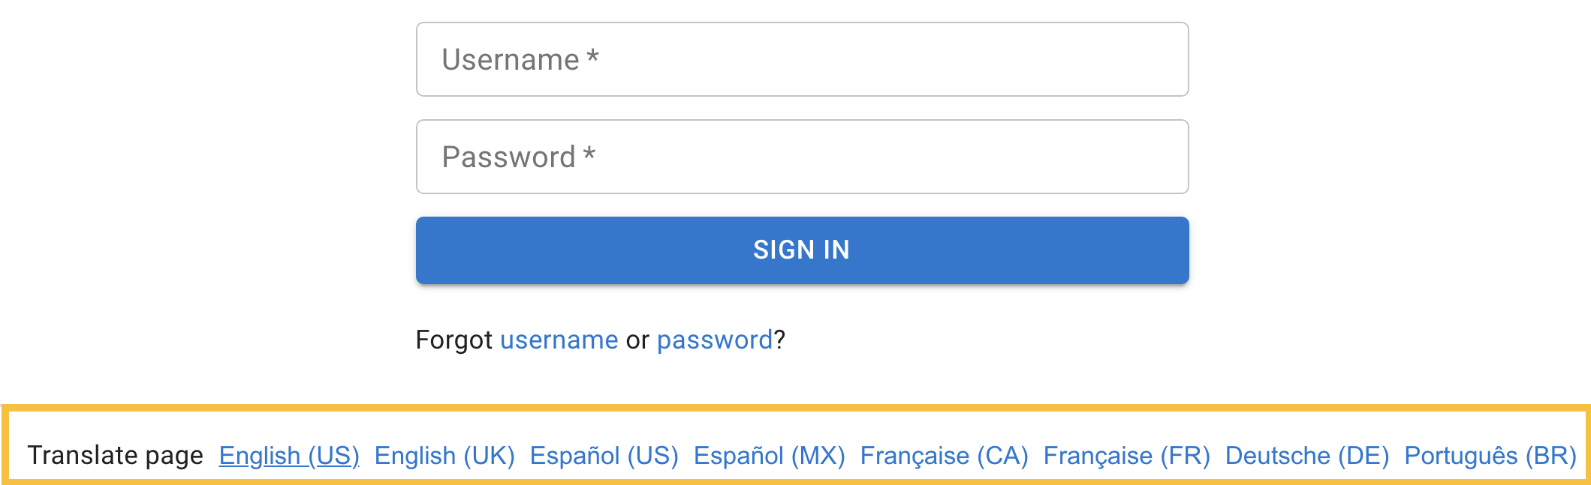
Task: Choose Español (MX) language link
Action: click(x=769, y=456)
